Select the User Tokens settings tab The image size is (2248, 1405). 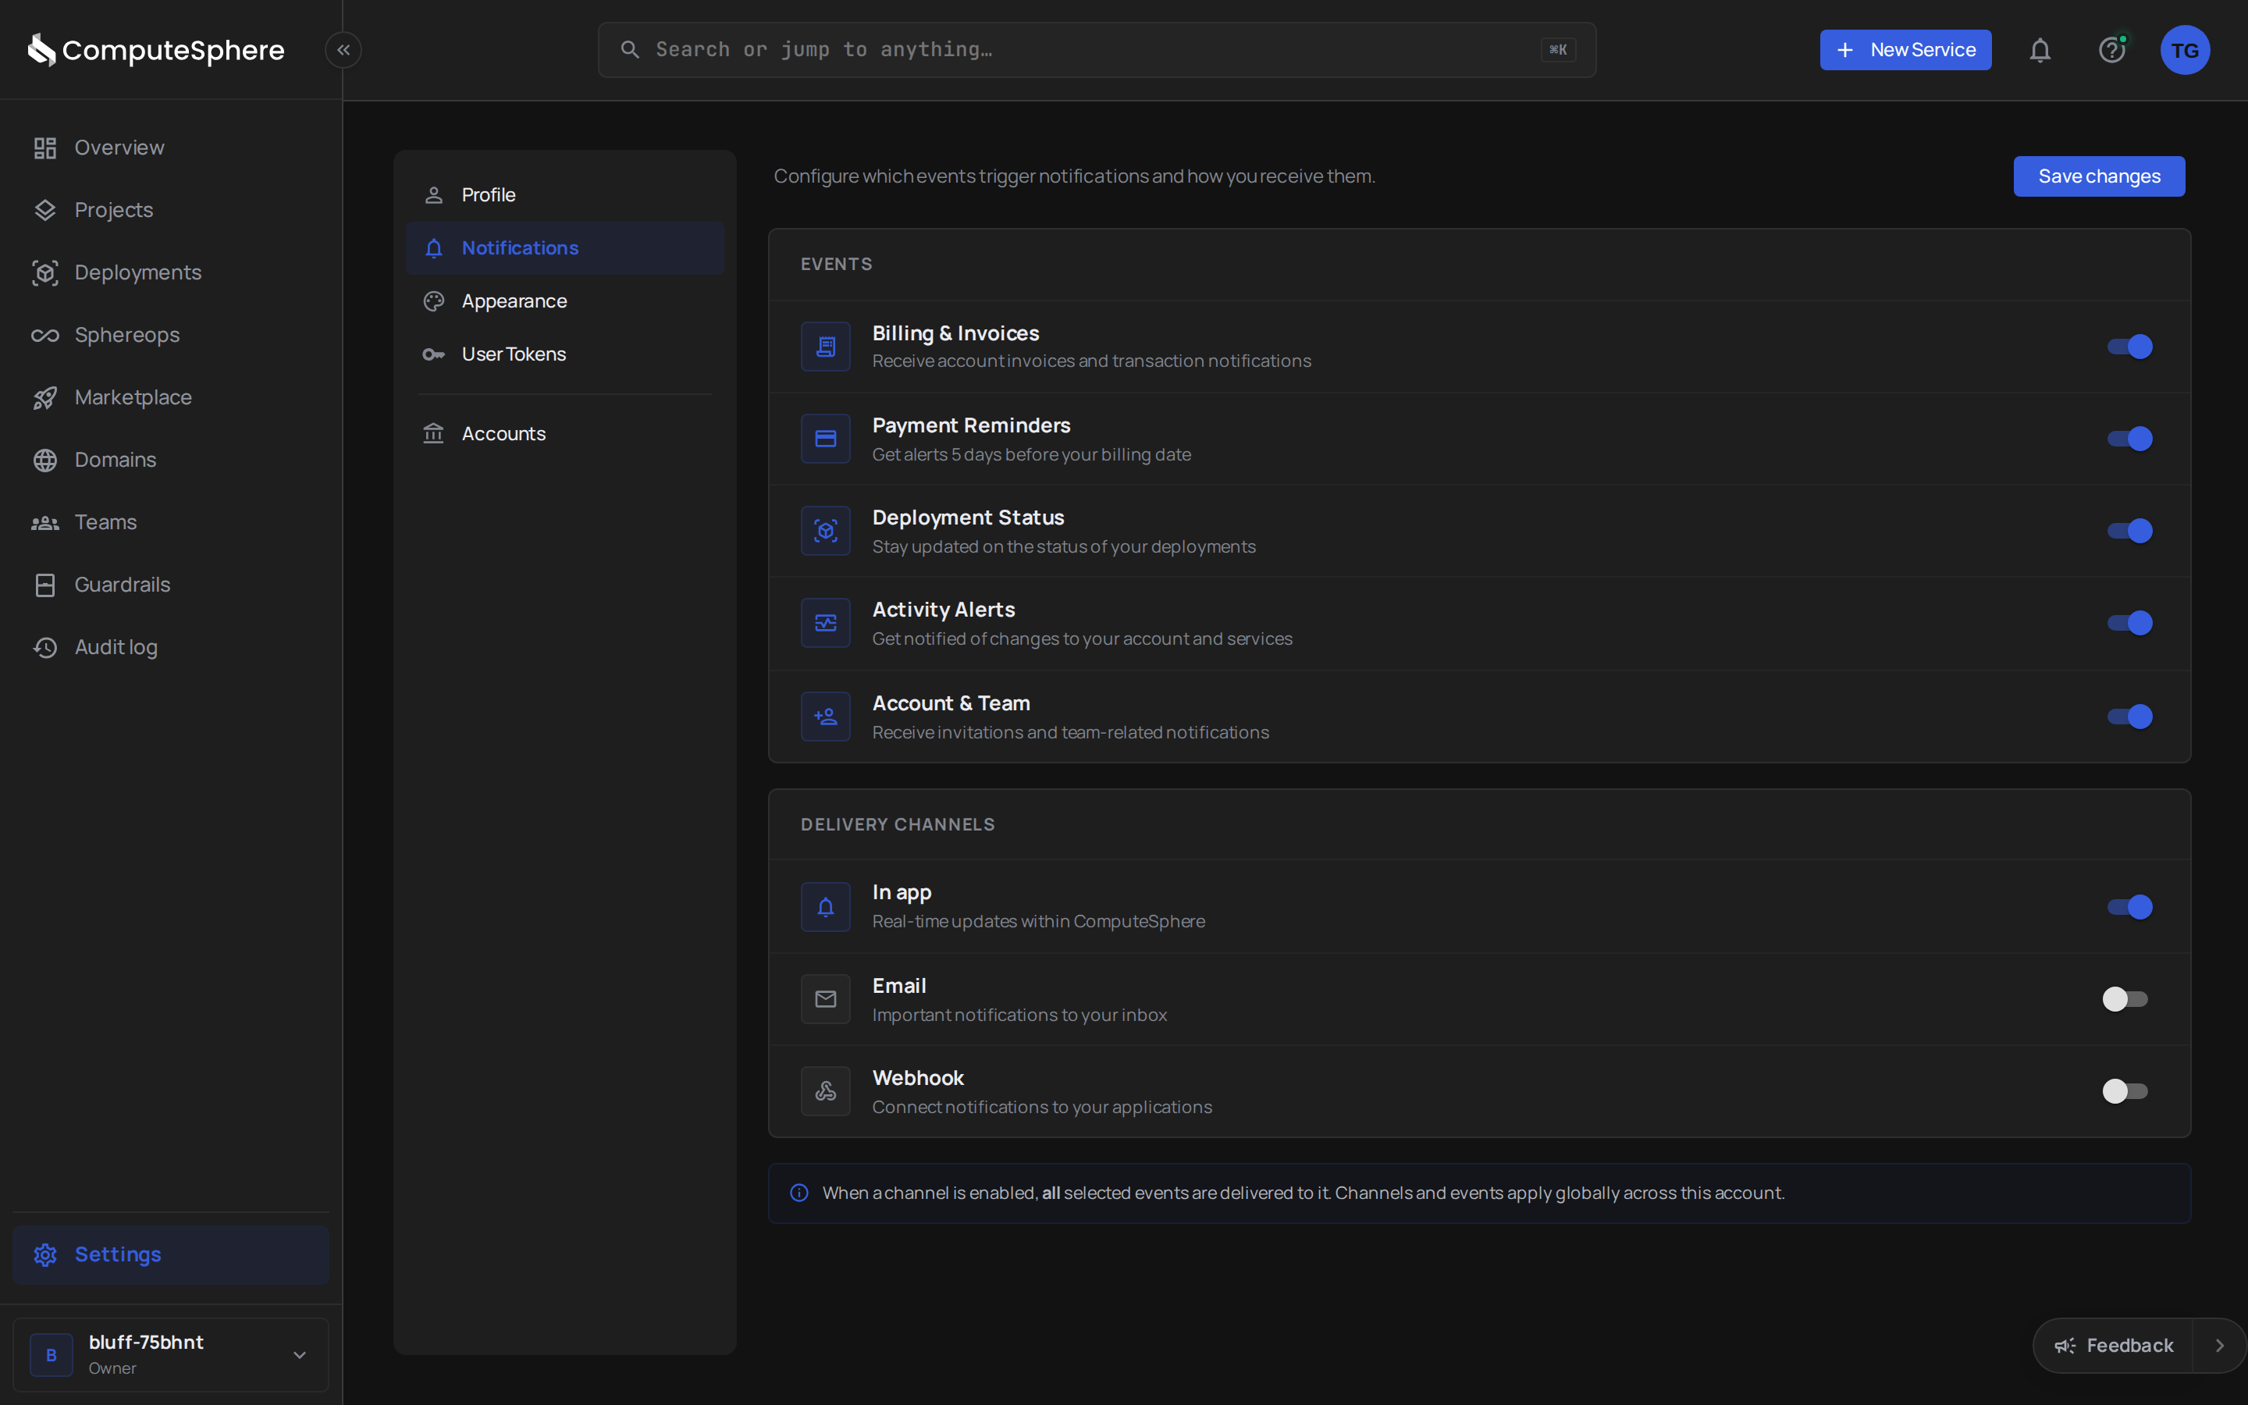point(565,354)
